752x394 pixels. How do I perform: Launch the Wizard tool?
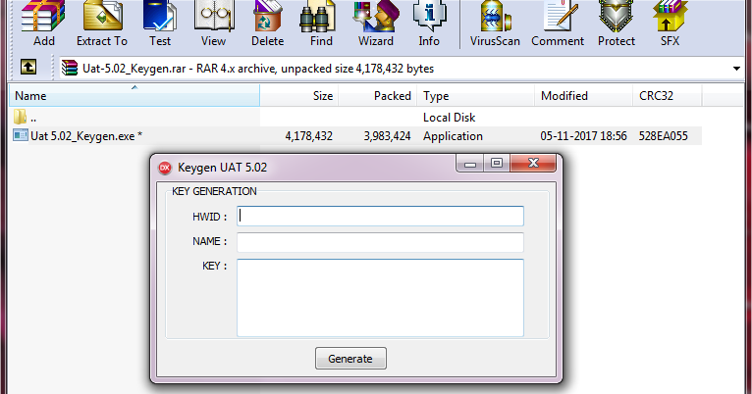coord(376,23)
